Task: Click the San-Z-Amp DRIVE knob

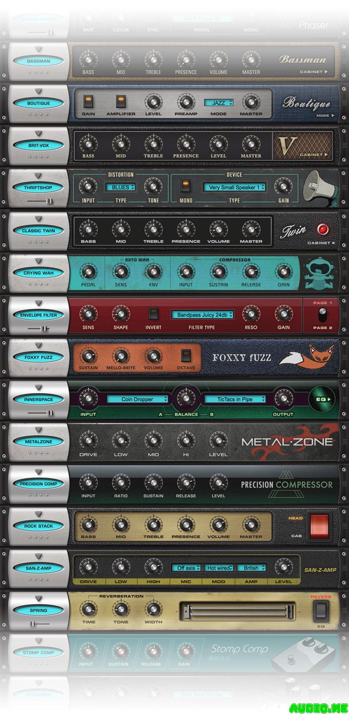Action: tap(88, 568)
